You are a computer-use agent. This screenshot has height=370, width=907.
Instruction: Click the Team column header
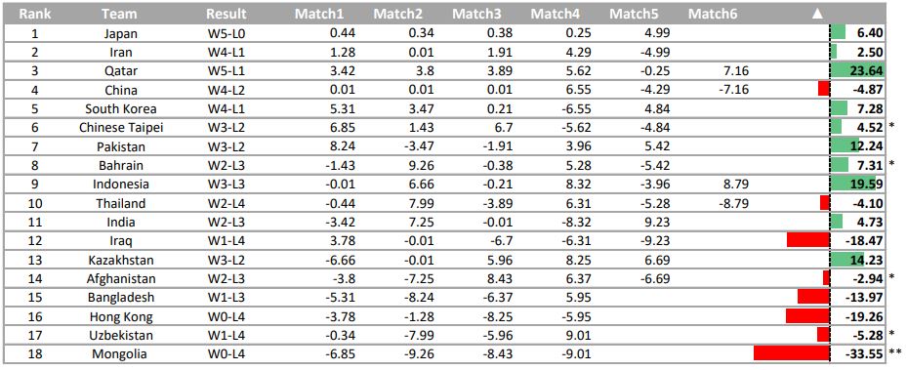tap(121, 14)
